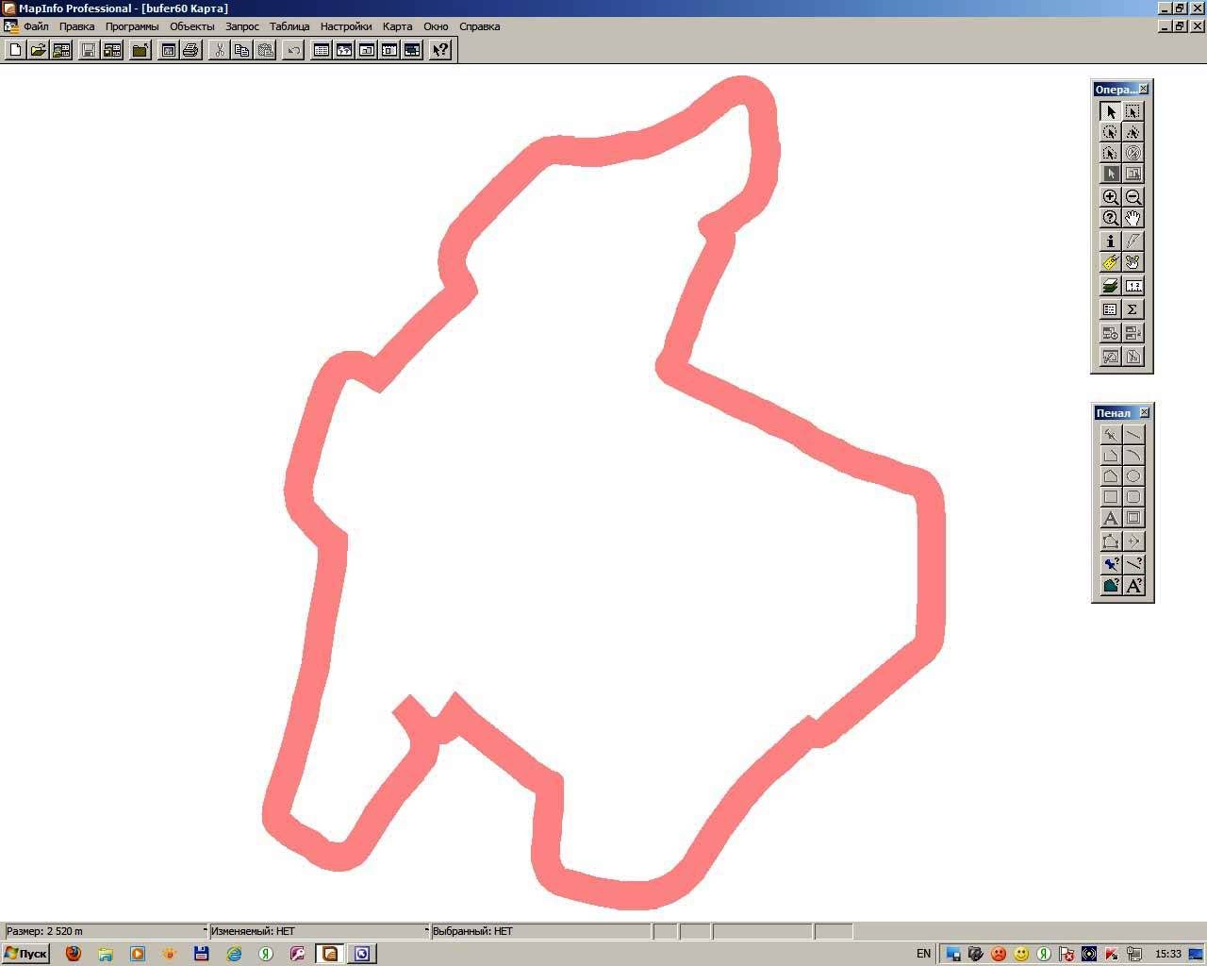Open the Выбранный: НЕТ status field
1207x966 pixels.
(540, 931)
